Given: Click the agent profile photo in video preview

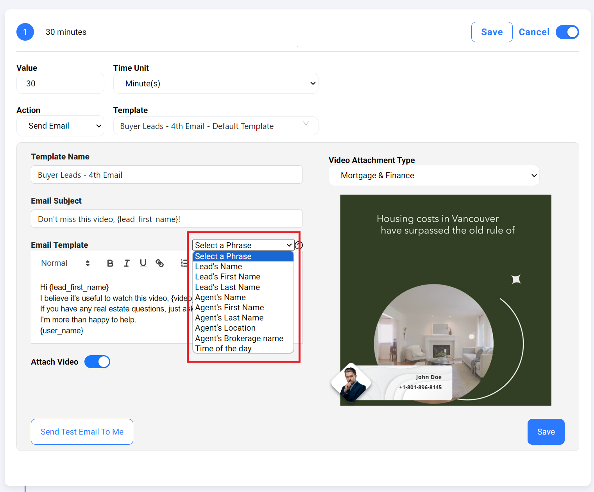Looking at the screenshot, I should 351,383.
